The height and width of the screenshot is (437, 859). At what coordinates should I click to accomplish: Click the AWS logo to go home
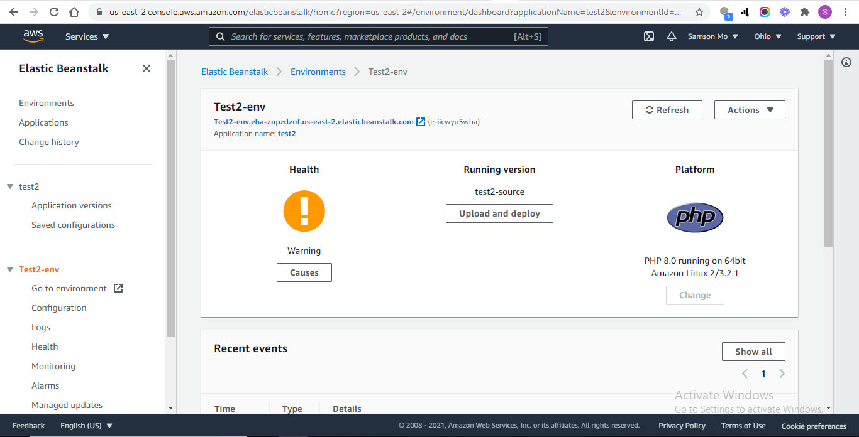(33, 36)
